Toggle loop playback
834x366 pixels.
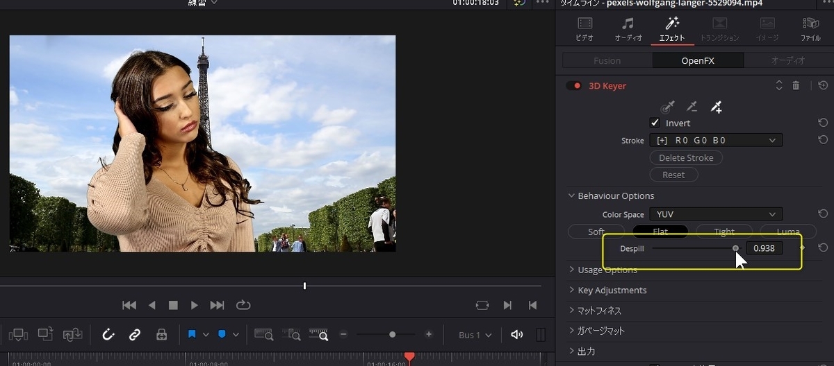243,305
